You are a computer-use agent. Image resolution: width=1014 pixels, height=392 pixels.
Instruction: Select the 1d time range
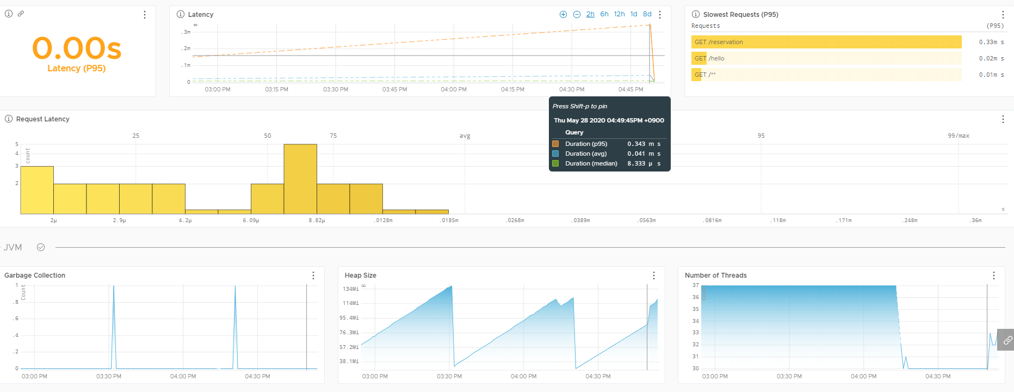pos(634,14)
